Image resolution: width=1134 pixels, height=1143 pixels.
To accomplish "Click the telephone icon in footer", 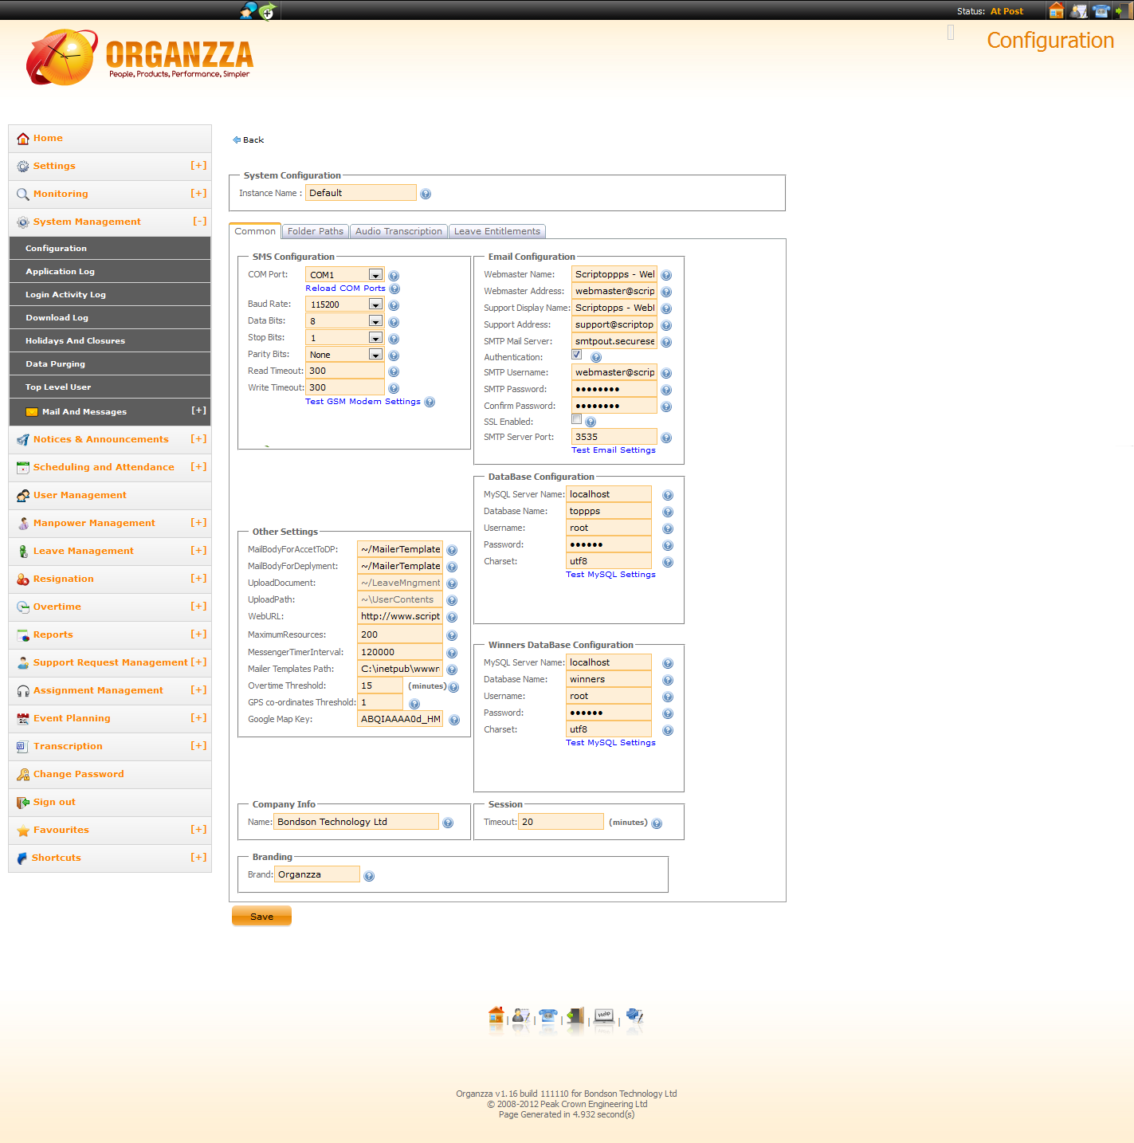I will pos(548,1015).
